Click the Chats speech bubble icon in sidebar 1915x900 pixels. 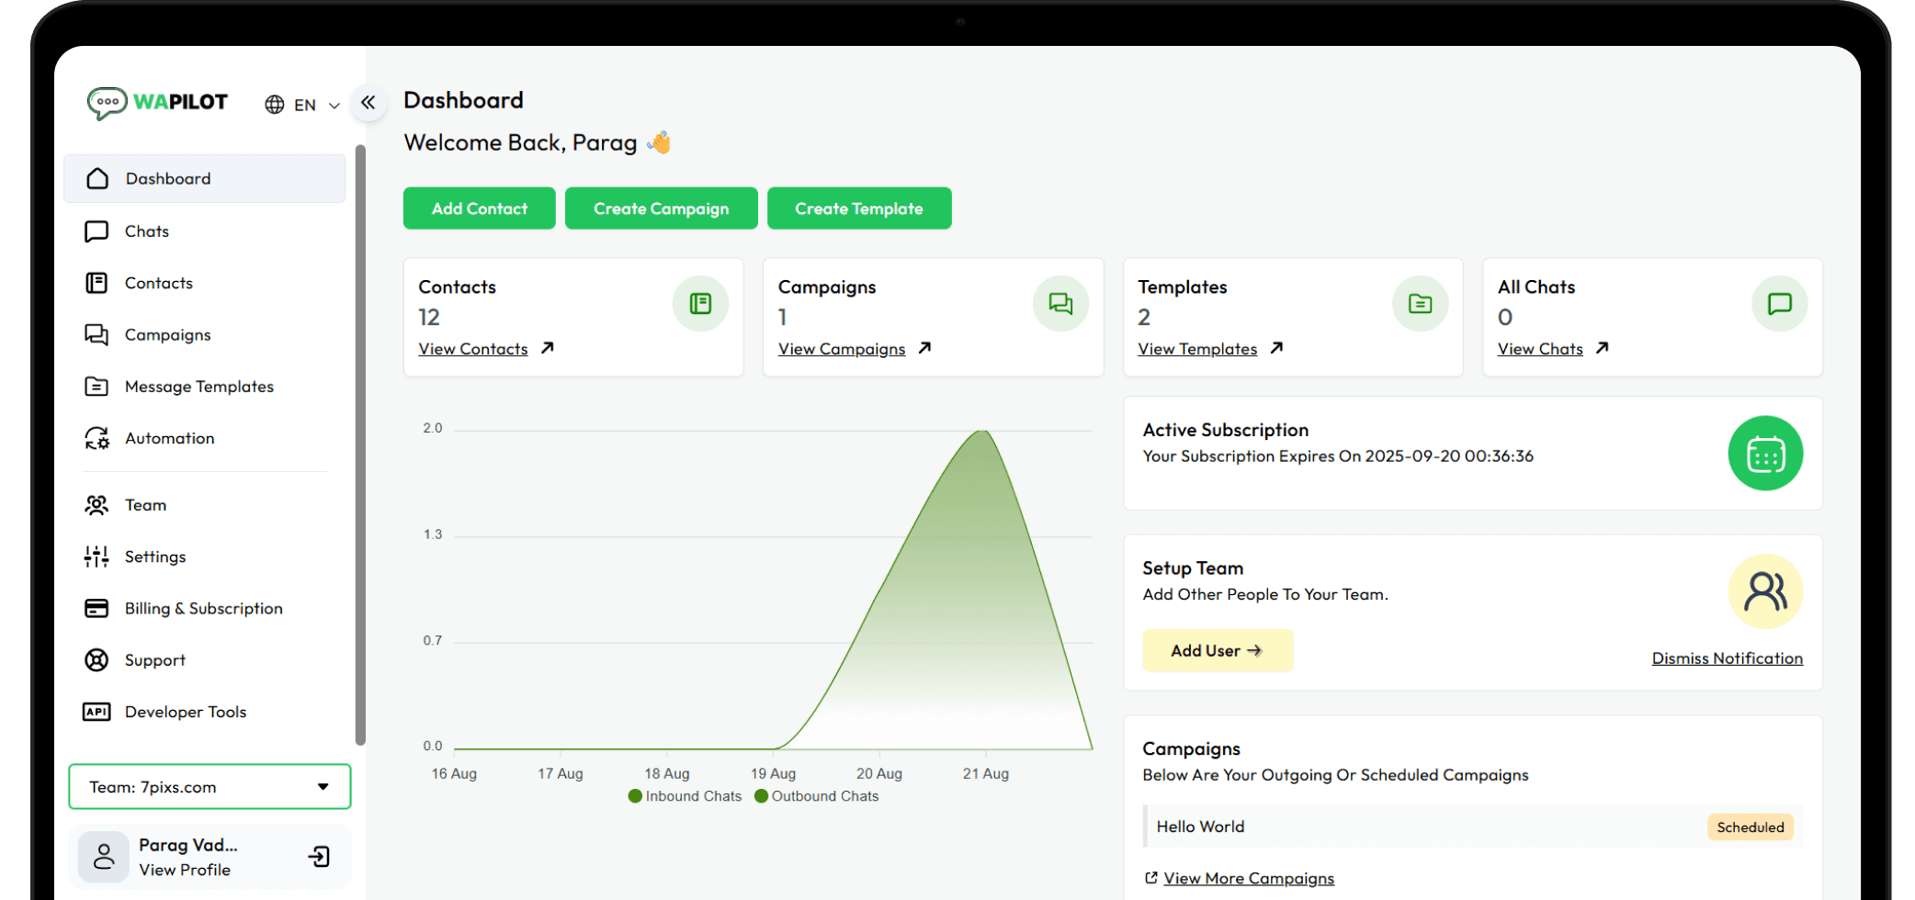[96, 231]
